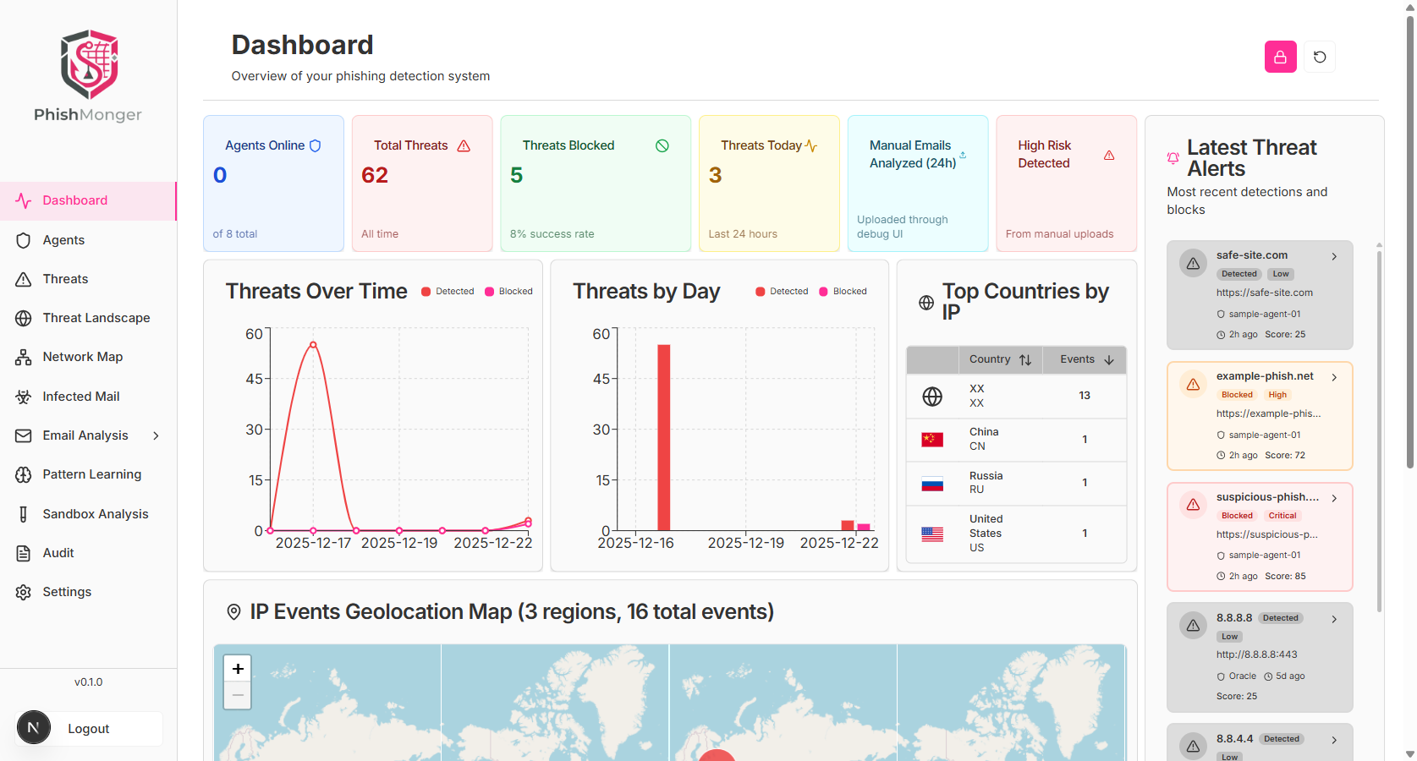Open the Agents page from the sidebar
This screenshot has height=761, width=1417.
[63, 240]
